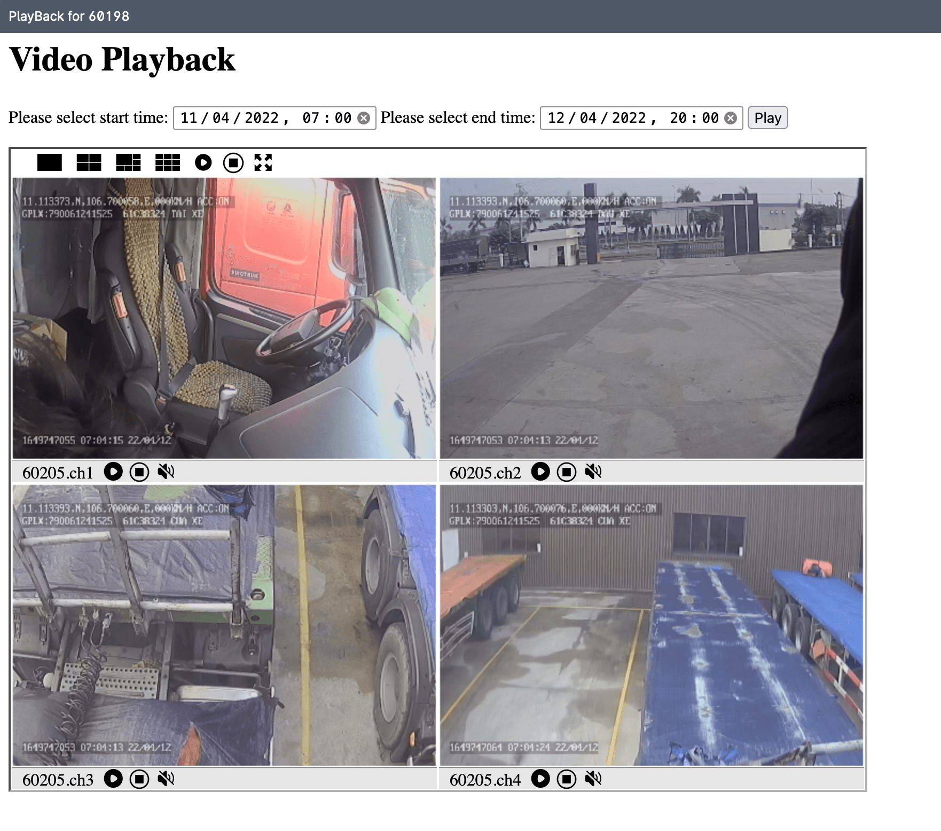This screenshot has height=831, width=941.
Task: Stop all channels using the toolbar stop icon
Action: (x=233, y=162)
